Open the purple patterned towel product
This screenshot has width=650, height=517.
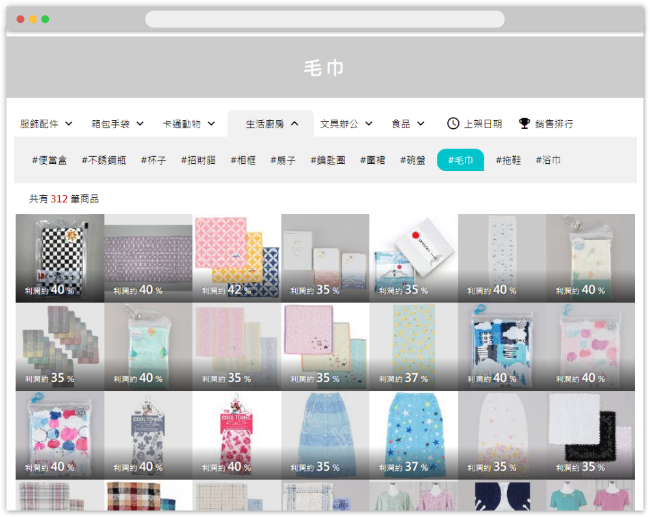click(x=148, y=258)
